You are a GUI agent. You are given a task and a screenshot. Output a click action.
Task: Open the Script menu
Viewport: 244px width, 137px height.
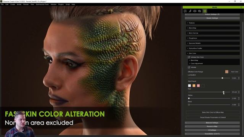68,4
